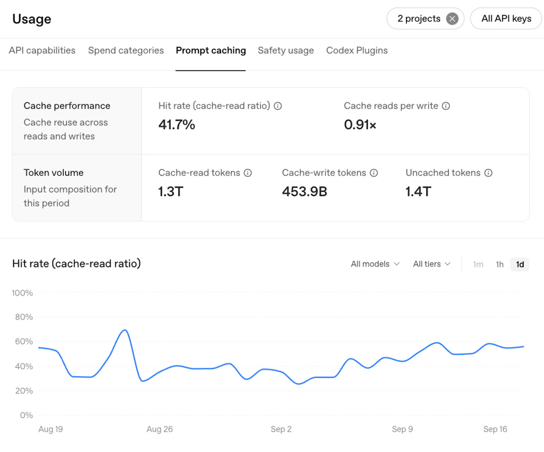
Task: Click the 1.4T uncached tokens value
Action: pyautogui.click(x=418, y=192)
